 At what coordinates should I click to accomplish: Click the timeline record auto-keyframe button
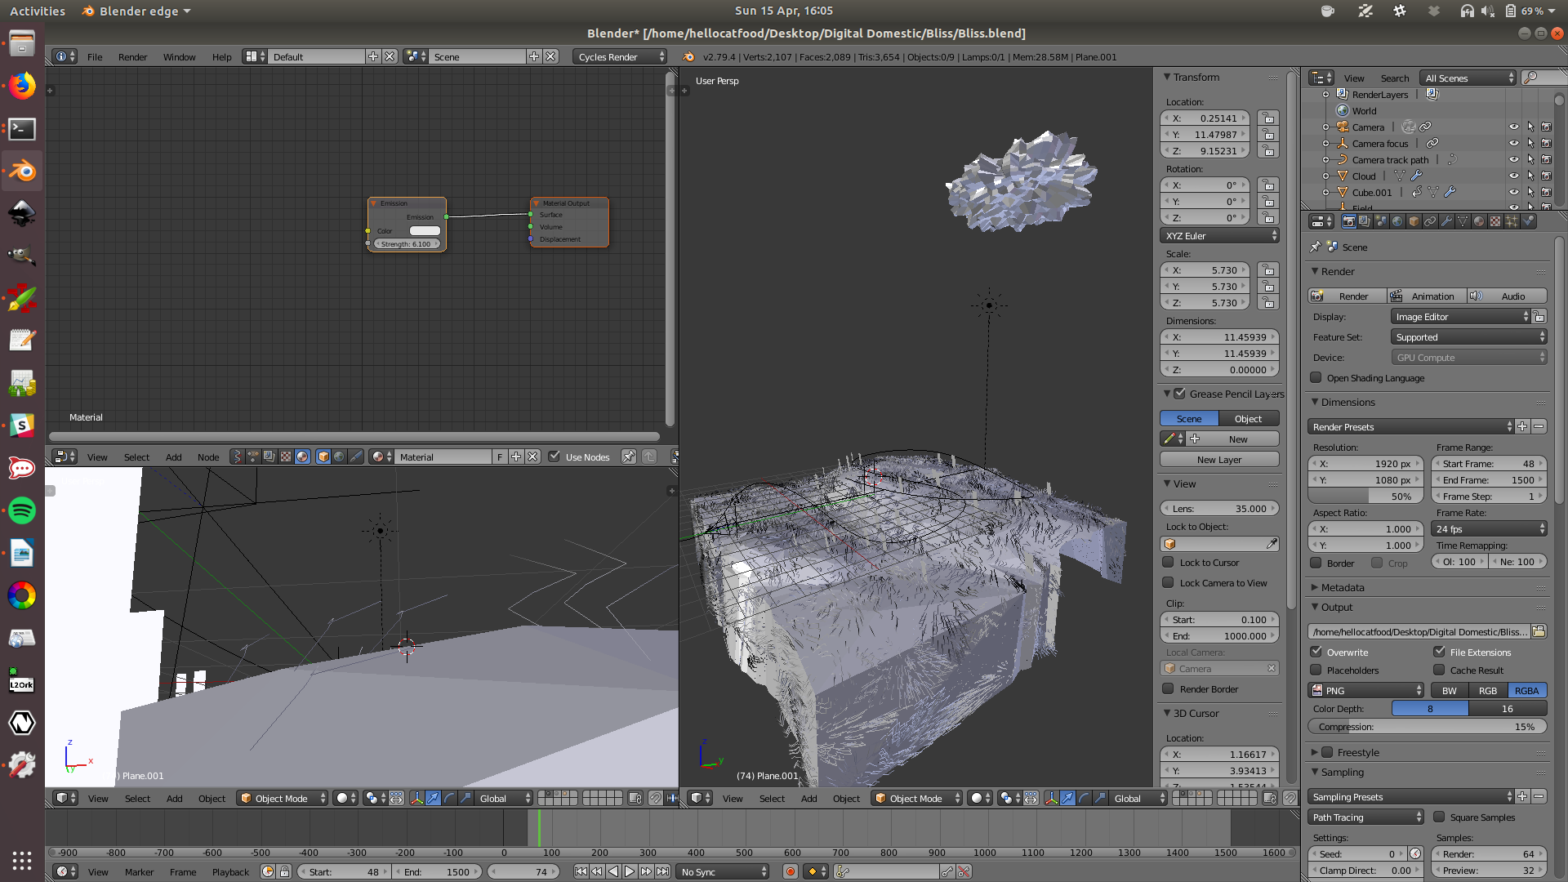point(790,871)
